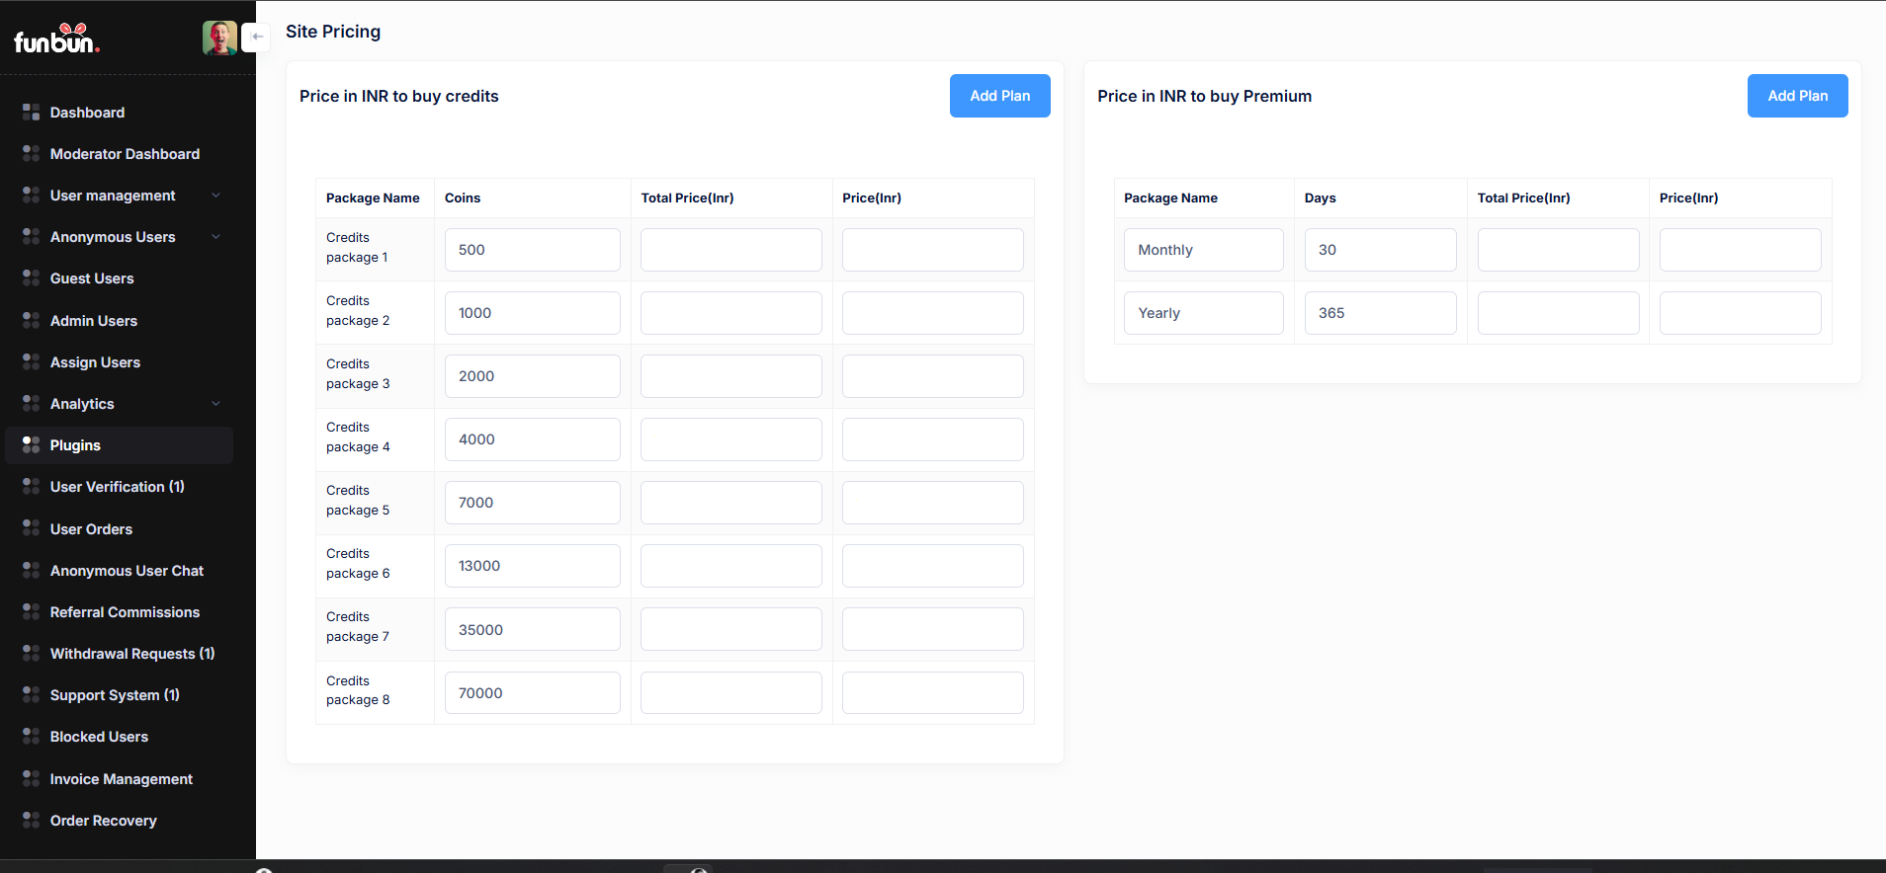Add Plan for Premium pricing
This screenshot has height=873, width=1886.
pyautogui.click(x=1797, y=96)
